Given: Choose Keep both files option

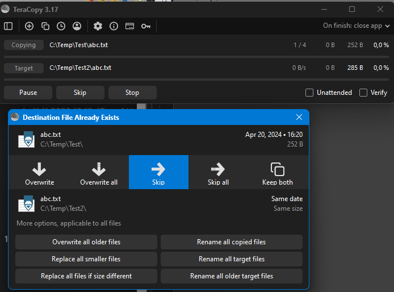Looking at the screenshot, I should click(x=278, y=173).
